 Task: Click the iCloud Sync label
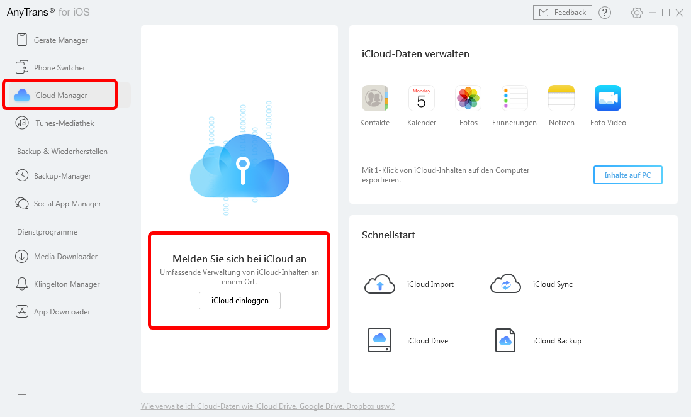pyautogui.click(x=553, y=284)
